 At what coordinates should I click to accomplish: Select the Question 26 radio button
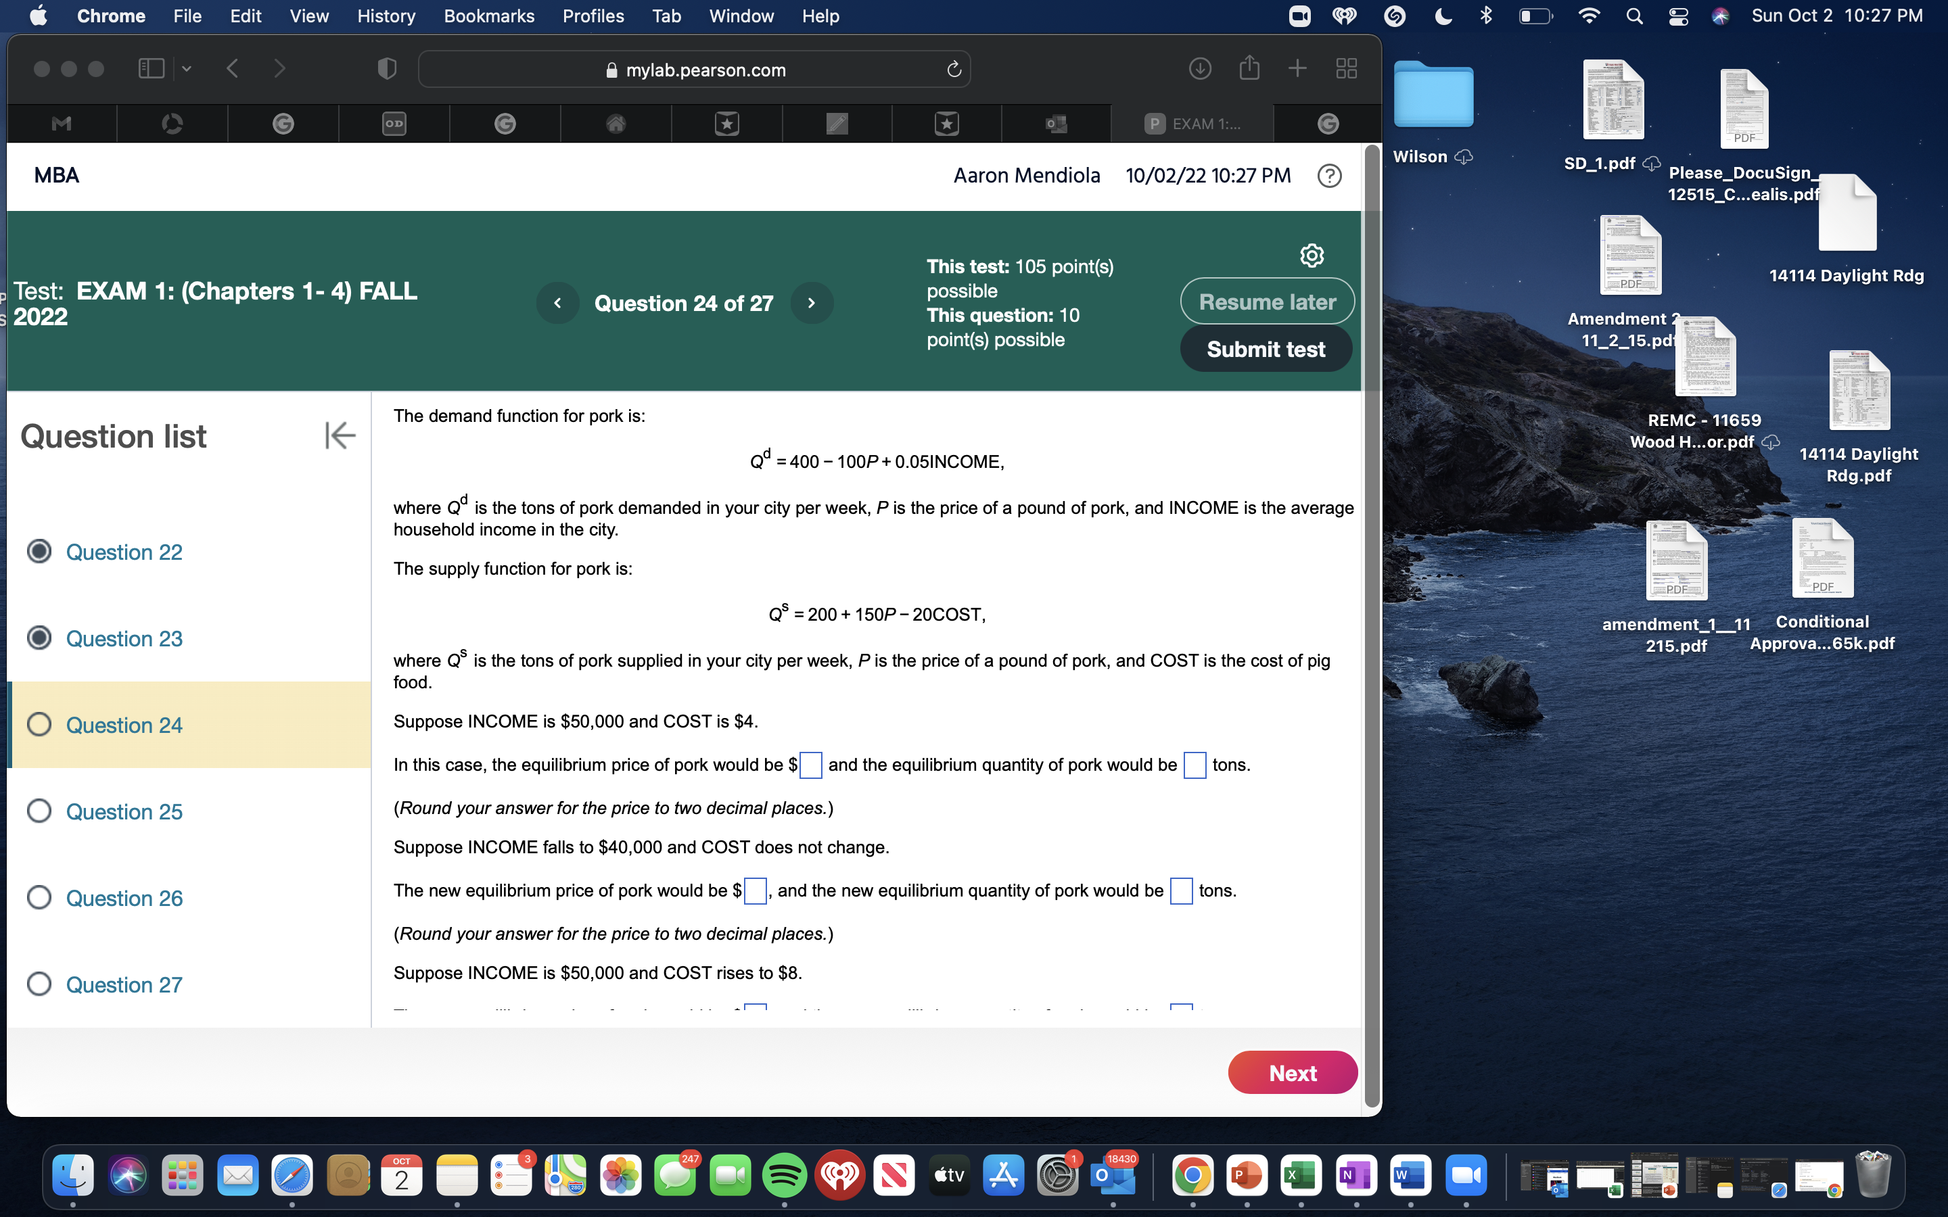click(x=38, y=897)
